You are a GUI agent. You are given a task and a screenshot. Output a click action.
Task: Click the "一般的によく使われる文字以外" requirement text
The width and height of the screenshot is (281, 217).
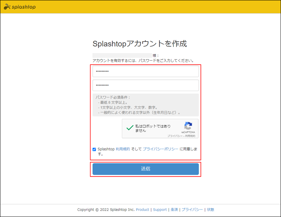(140, 112)
